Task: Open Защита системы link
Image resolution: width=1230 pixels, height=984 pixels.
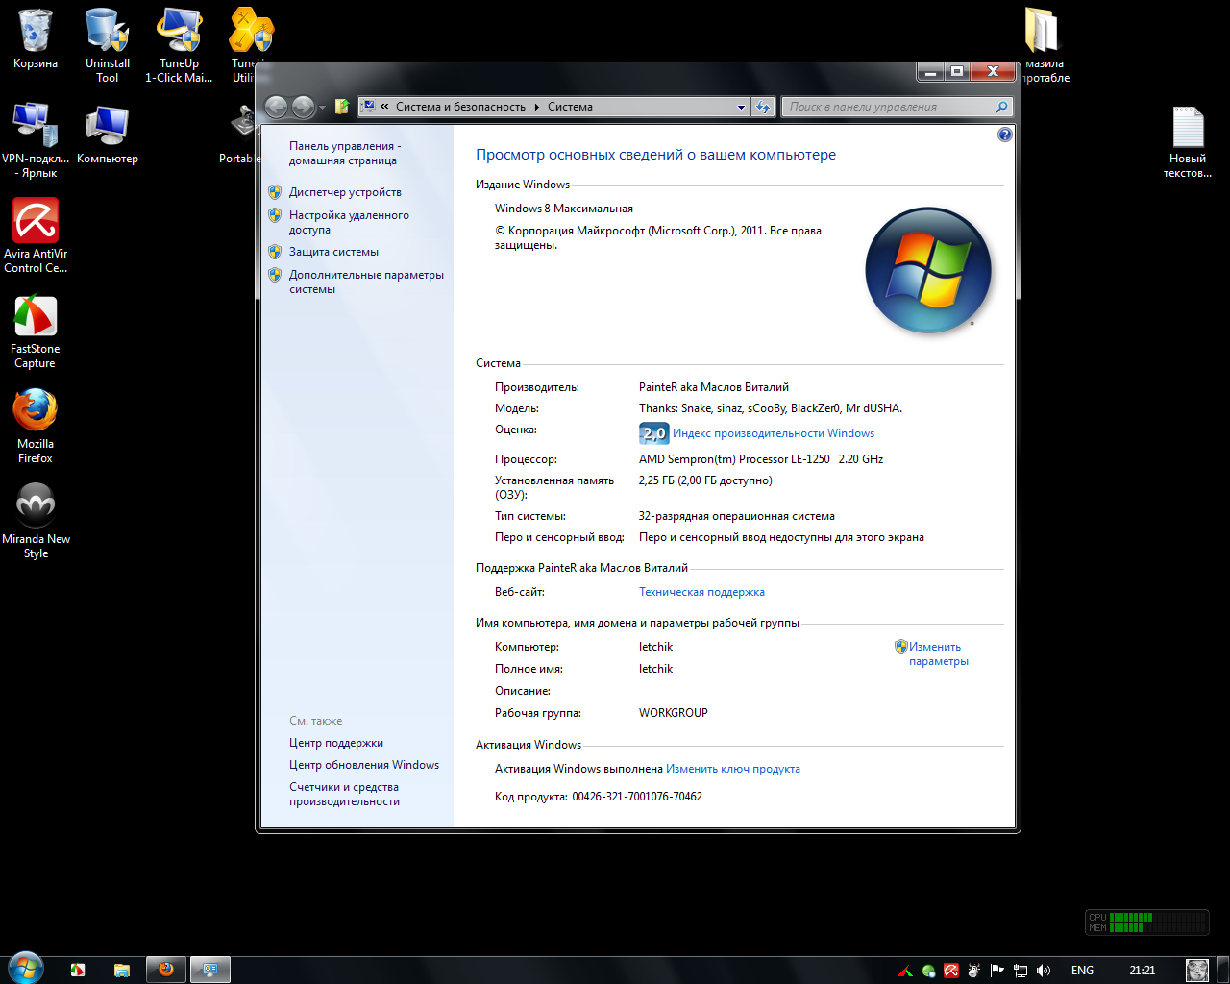Action: click(333, 252)
